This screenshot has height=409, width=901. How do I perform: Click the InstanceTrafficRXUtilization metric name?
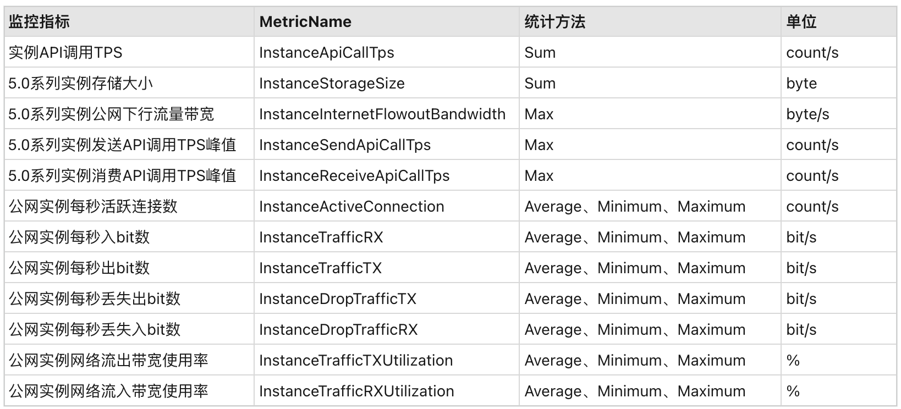pos(356,391)
